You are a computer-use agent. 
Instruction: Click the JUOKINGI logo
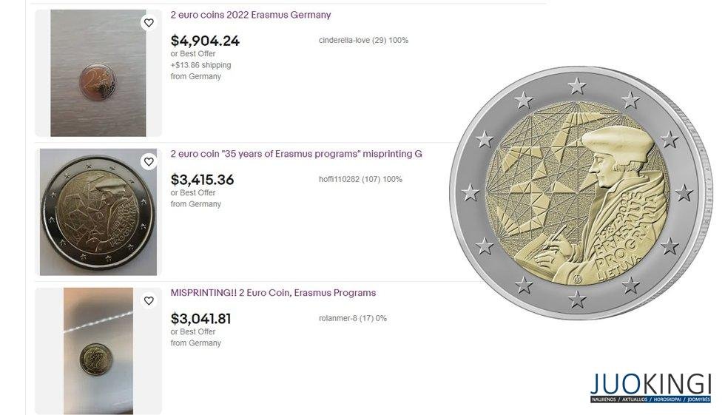pos(650,388)
